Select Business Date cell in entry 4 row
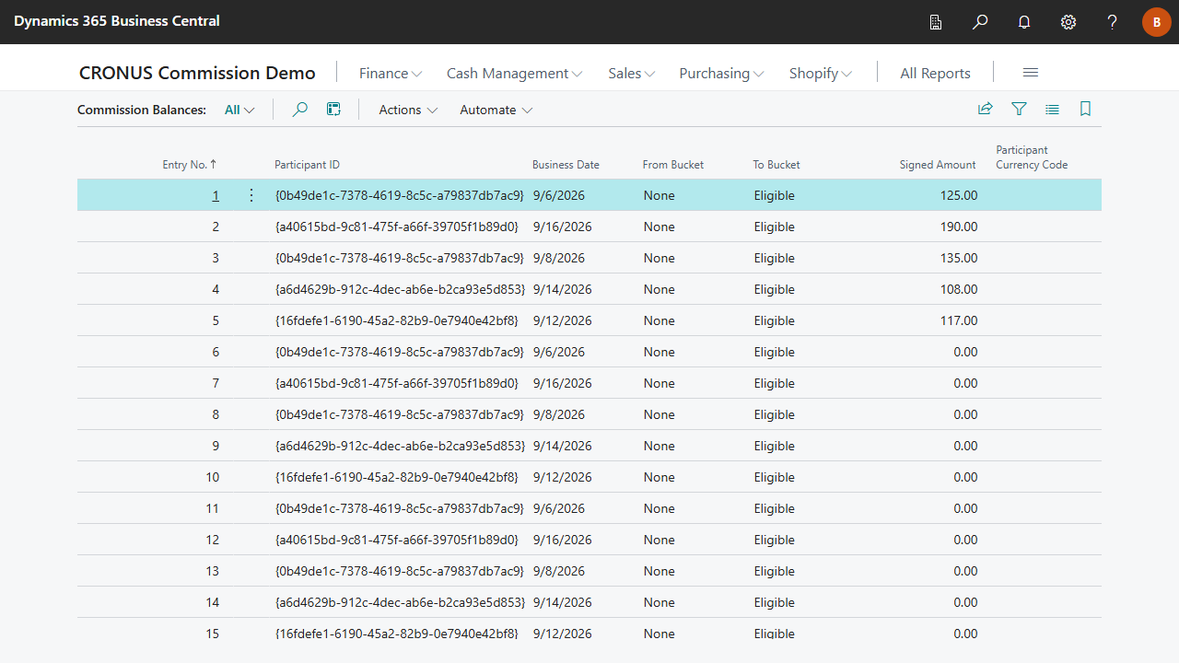This screenshot has height=663, width=1179. tap(562, 289)
